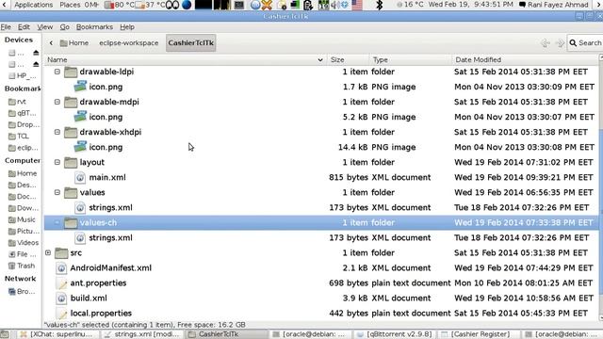
Task: Collapse the drawable-ldpi folder tree node
Action: click(57, 72)
